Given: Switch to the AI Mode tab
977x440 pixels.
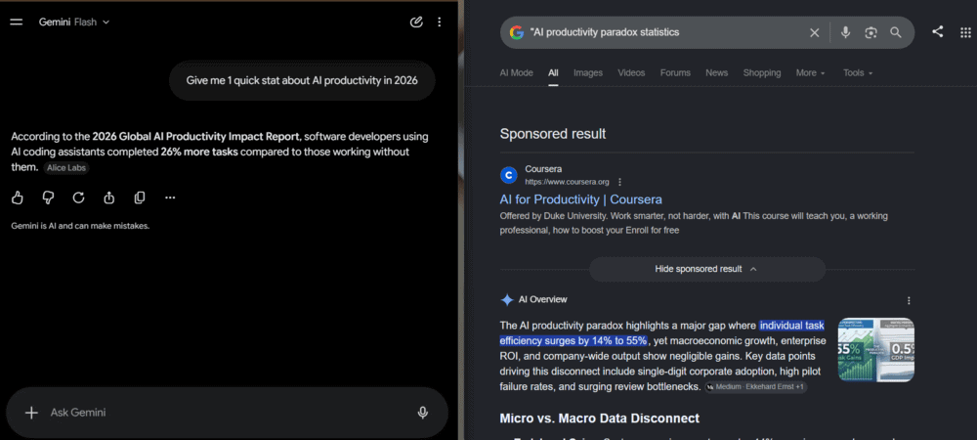Looking at the screenshot, I should [517, 73].
